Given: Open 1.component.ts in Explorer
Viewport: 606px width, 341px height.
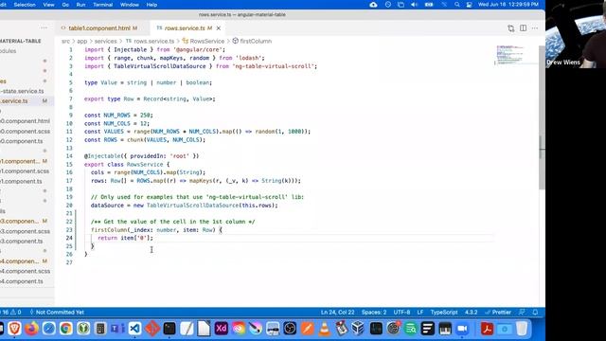Looking at the screenshot, I should (21, 181).
